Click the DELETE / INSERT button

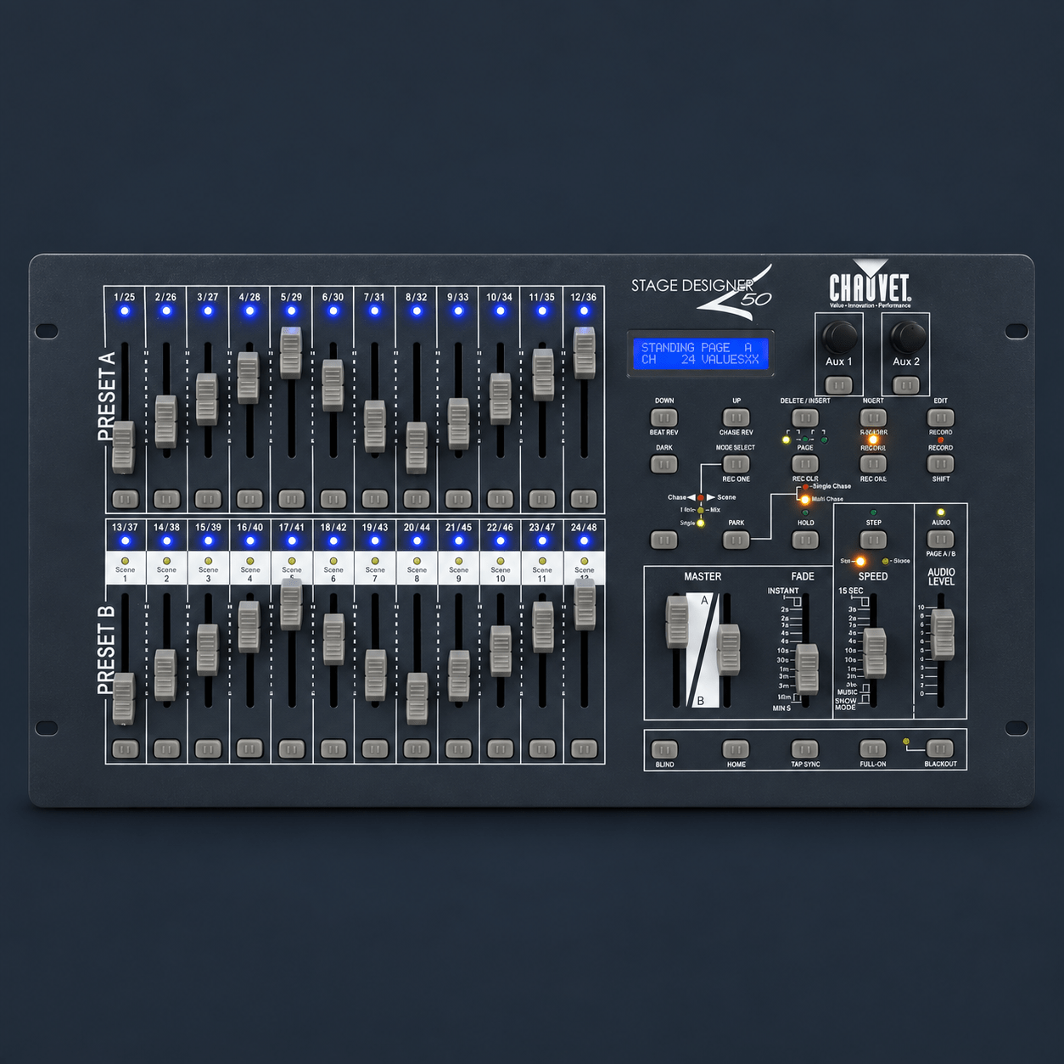tap(805, 417)
